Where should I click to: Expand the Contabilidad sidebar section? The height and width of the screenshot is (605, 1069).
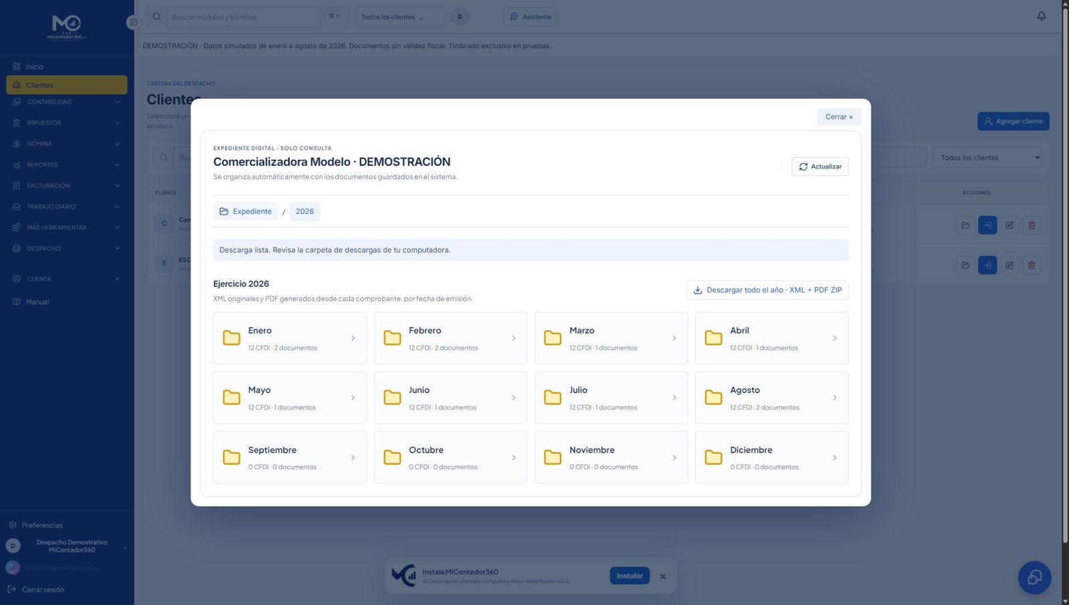(x=66, y=102)
